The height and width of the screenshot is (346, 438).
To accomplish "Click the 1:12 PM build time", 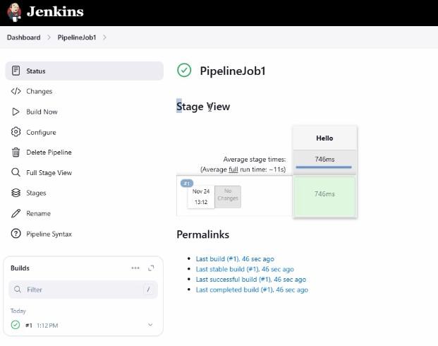I will coord(47,326).
